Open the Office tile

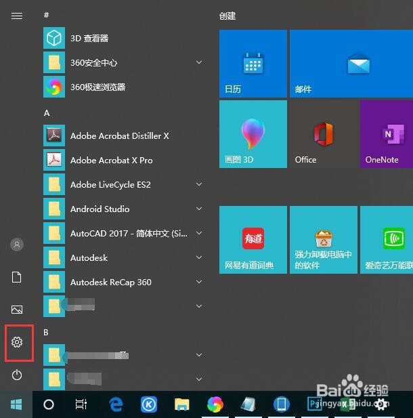324,134
